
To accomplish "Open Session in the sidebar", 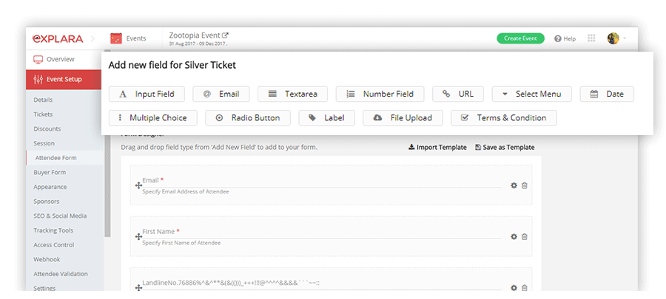I will tap(44, 143).
